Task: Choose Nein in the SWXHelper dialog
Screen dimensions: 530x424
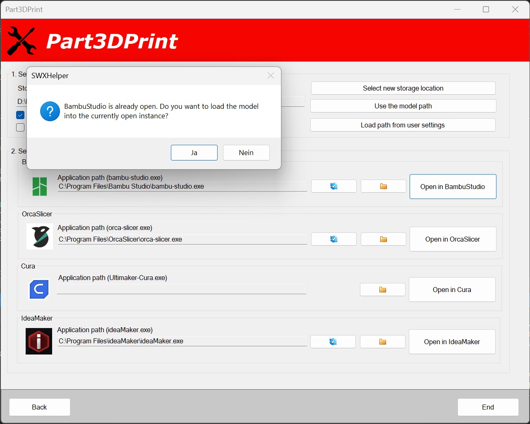Action: click(246, 153)
